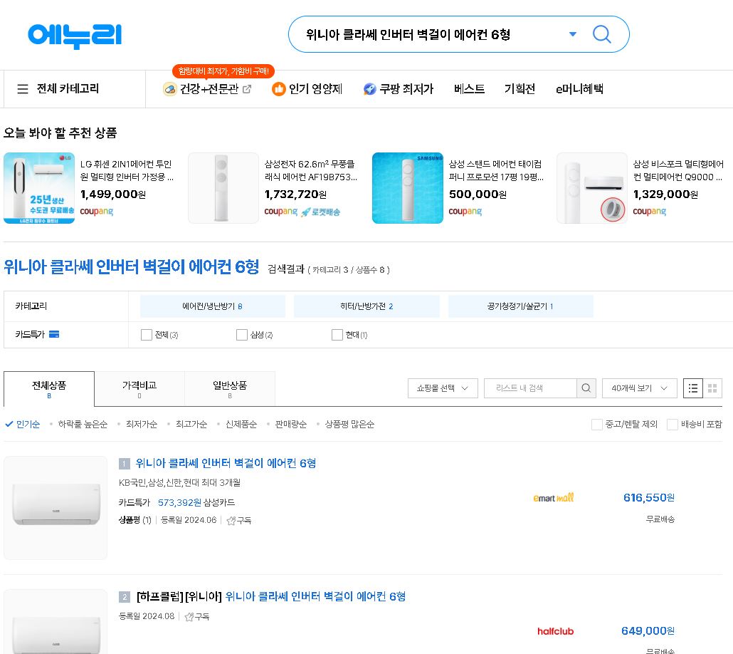Screen dimensions: 733x654
Task: Sort by 신제품순
Action: tap(241, 424)
